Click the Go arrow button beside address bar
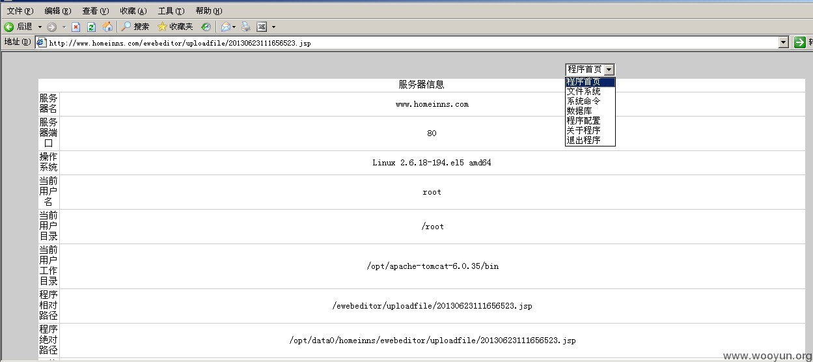 click(x=800, y=42)
